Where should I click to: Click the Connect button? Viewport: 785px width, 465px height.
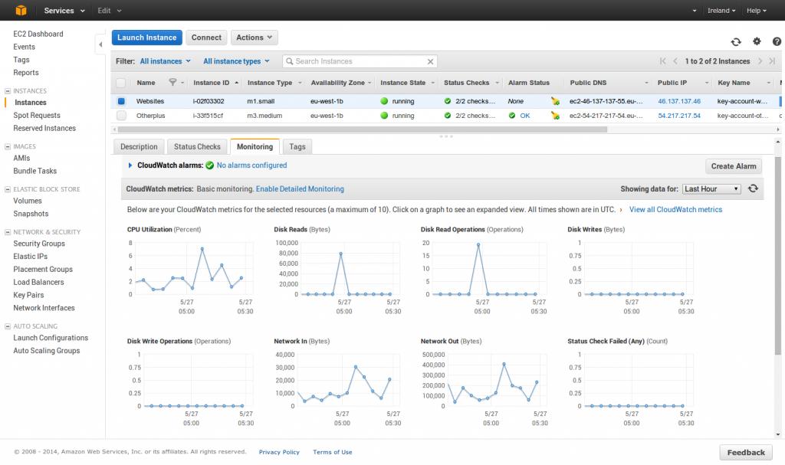point(206,38)
